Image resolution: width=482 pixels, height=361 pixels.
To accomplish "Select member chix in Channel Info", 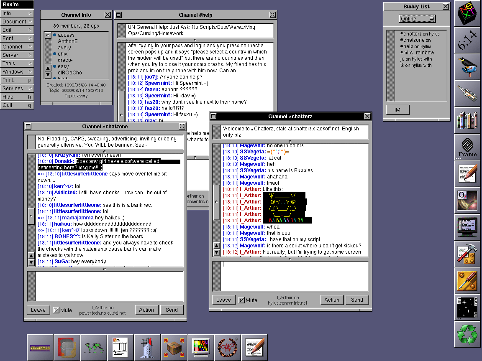I will pyautogui.click(x=62, y=54).
